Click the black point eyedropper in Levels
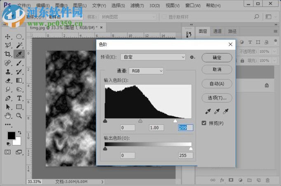The width and height of the screenshot is (281, 186). coord(208,112)
